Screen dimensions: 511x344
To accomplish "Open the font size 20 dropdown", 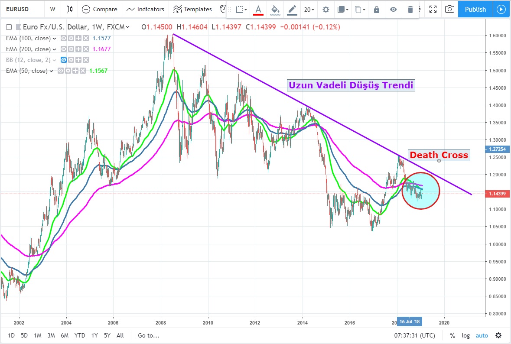I will [309, 10].
